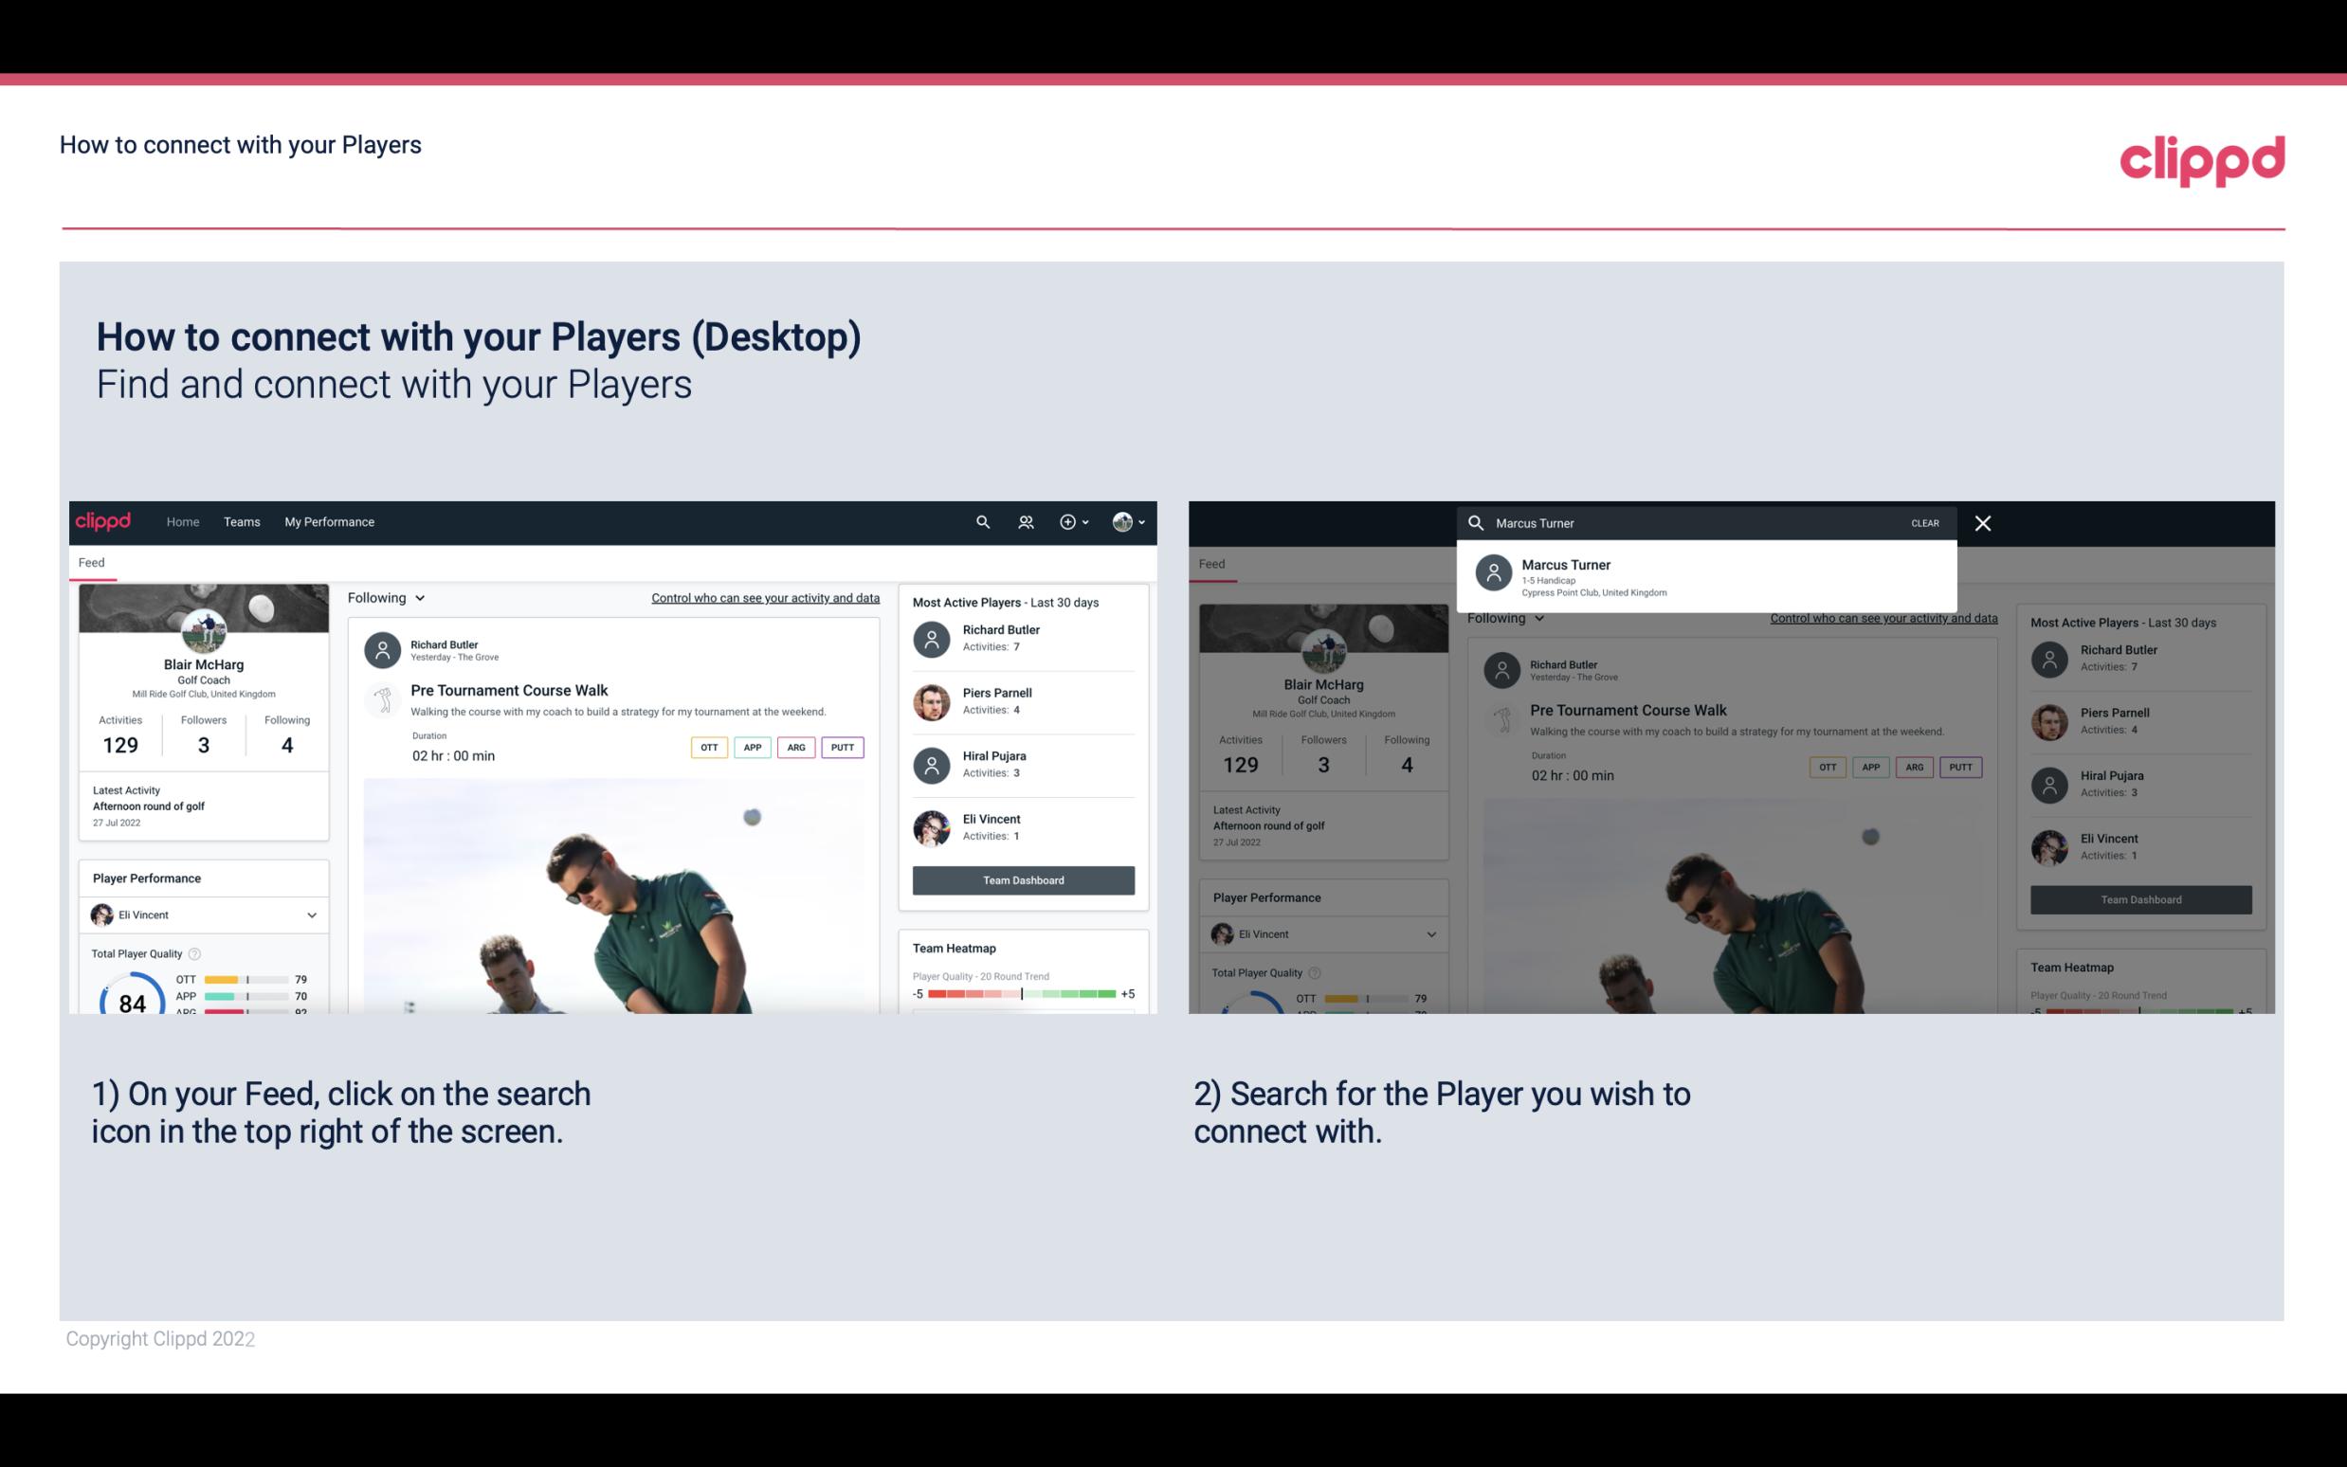Click the ARG performance category icon
Viewport: 2347px width, 1467px height.
[796, 747]
